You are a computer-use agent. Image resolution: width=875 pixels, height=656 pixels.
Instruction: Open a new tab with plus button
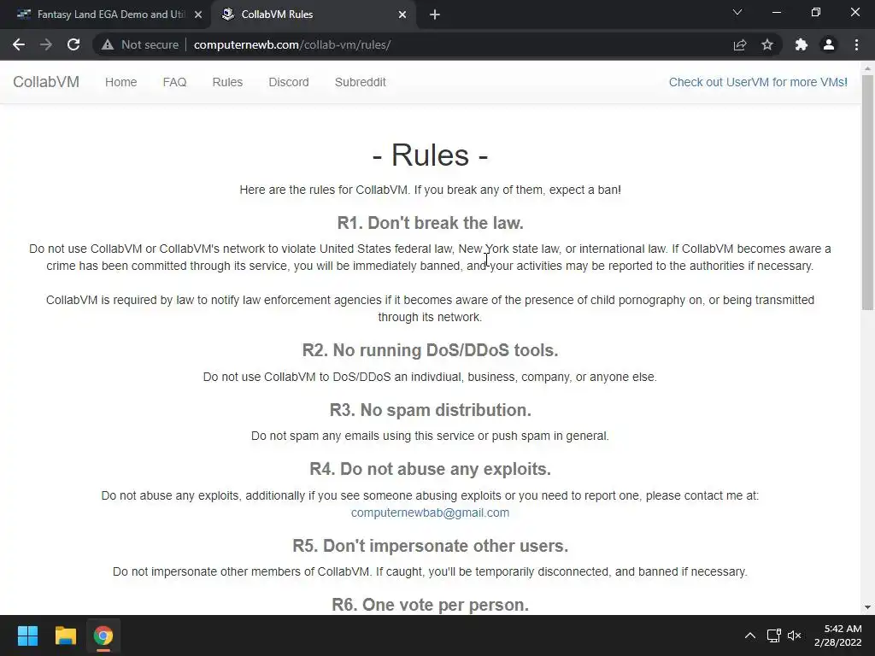[x=435, y=15]
